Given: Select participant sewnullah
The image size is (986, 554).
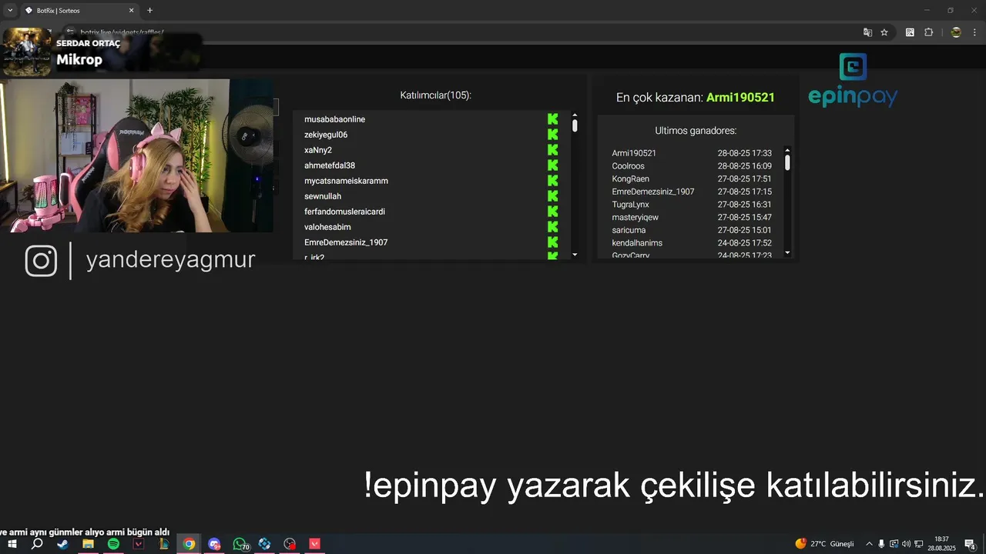Looking at the screenshot, I should [x=323, y=196].
